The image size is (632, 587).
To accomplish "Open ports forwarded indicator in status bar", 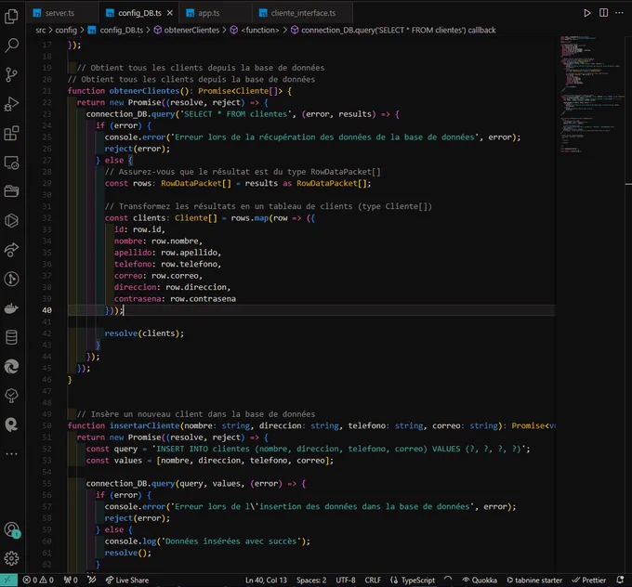I will coord(71,580).
